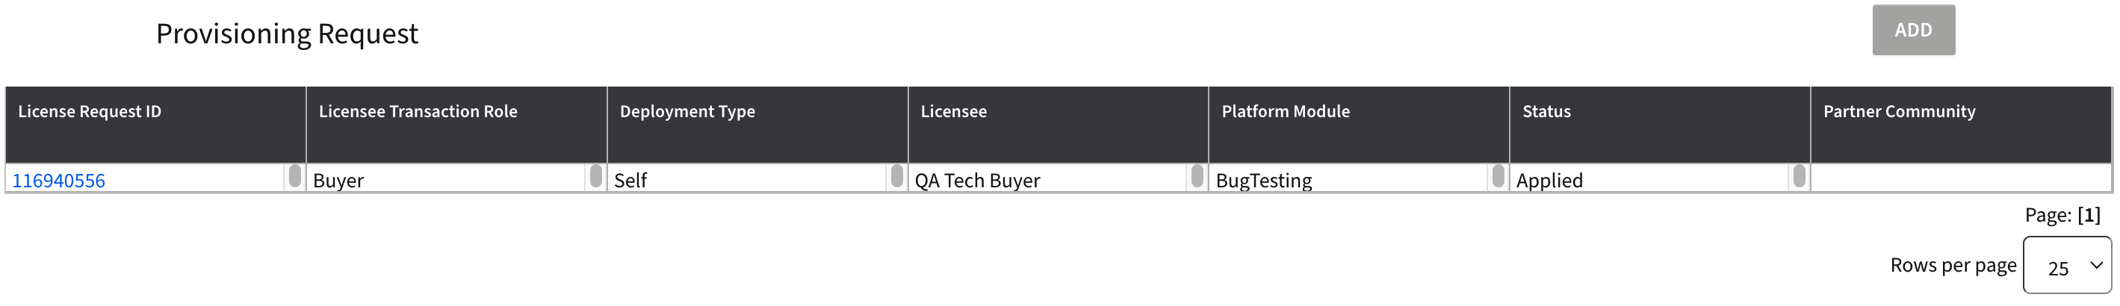The width and height of the screenshot is (2120, 306).
Task: Click the Platform Module column header
Action: pyautogui.click(x=1285, y=112)
